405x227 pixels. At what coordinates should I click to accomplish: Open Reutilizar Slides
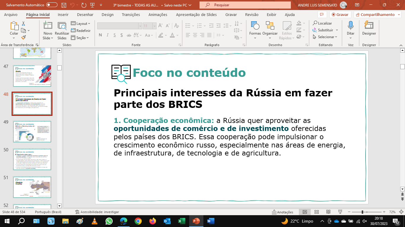(62, 31)
